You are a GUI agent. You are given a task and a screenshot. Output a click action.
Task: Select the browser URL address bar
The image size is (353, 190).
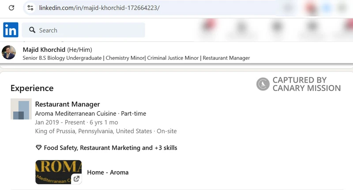tap(150, 8)
